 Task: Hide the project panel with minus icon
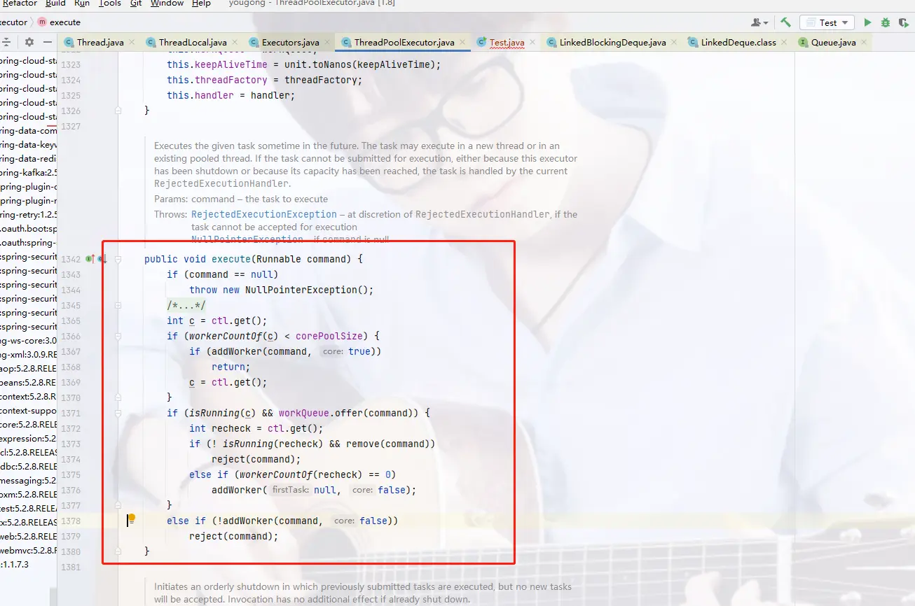tap(48, 42)
